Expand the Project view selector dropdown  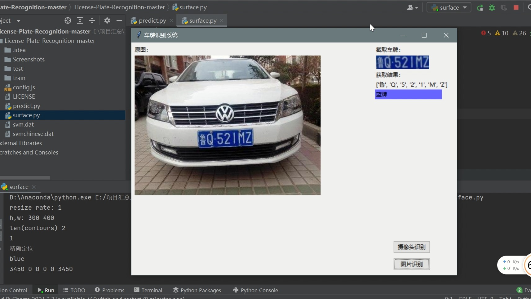coord(18,21)
